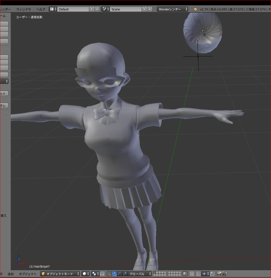Image resolution: width=271 pixels, height=278 pixels.
Task: Open the viewport shading dropdown
Action: [x=86, y=274]
